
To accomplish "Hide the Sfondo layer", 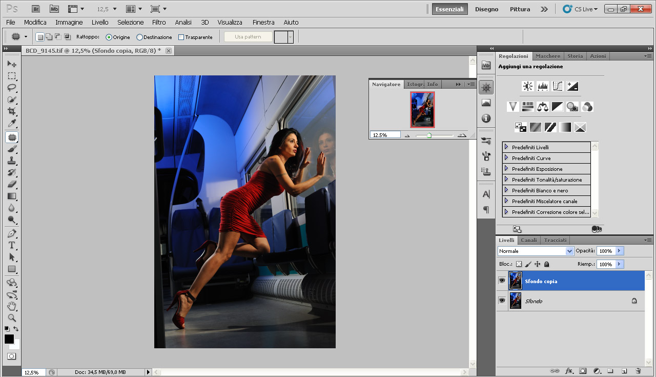I will (502, 301).
